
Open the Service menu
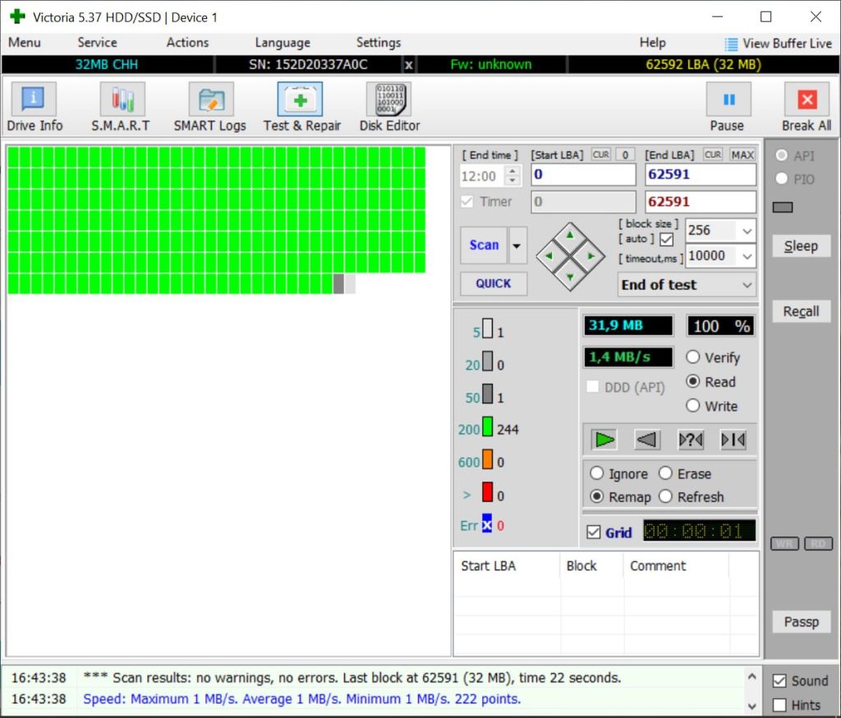coord(97,43)
